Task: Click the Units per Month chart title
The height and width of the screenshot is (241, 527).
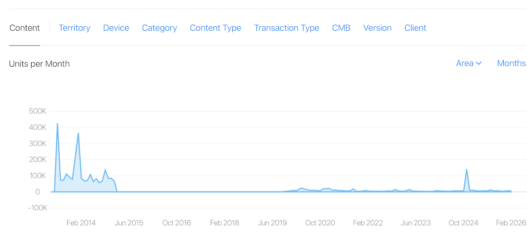Action: pyautogui.click(x=39, y=64)
